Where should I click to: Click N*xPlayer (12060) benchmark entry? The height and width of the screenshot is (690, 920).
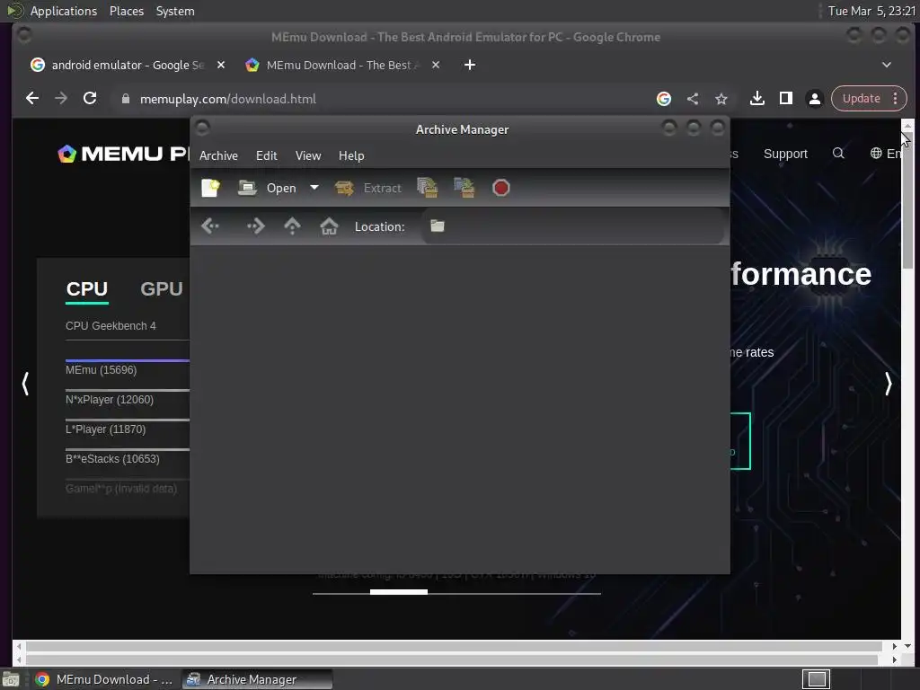110,400
